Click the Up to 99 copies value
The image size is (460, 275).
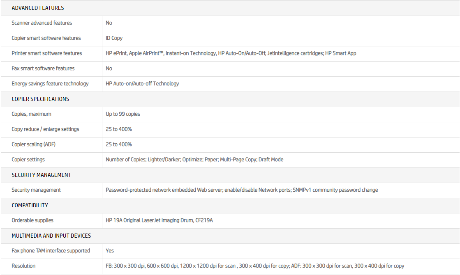pos(123,114)
